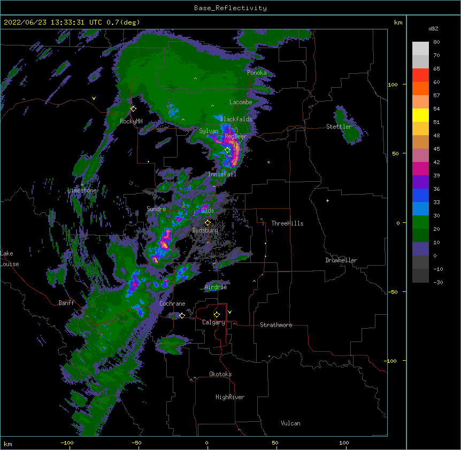Pick the slate purple 10-0 dBZ legend swatch
The width and height of the screenshot is (461, 450).
click(420, 249)
